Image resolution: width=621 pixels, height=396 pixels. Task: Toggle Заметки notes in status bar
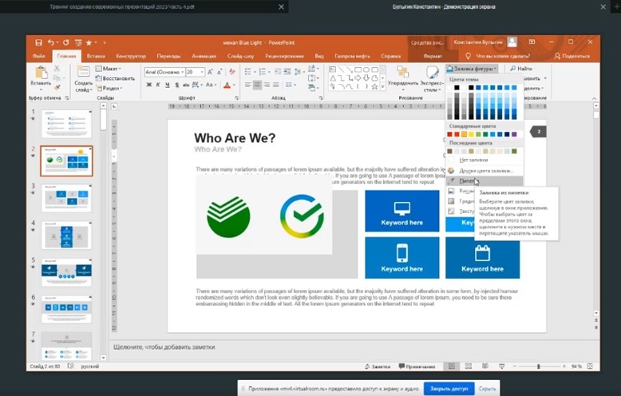[x=378, y=366]
